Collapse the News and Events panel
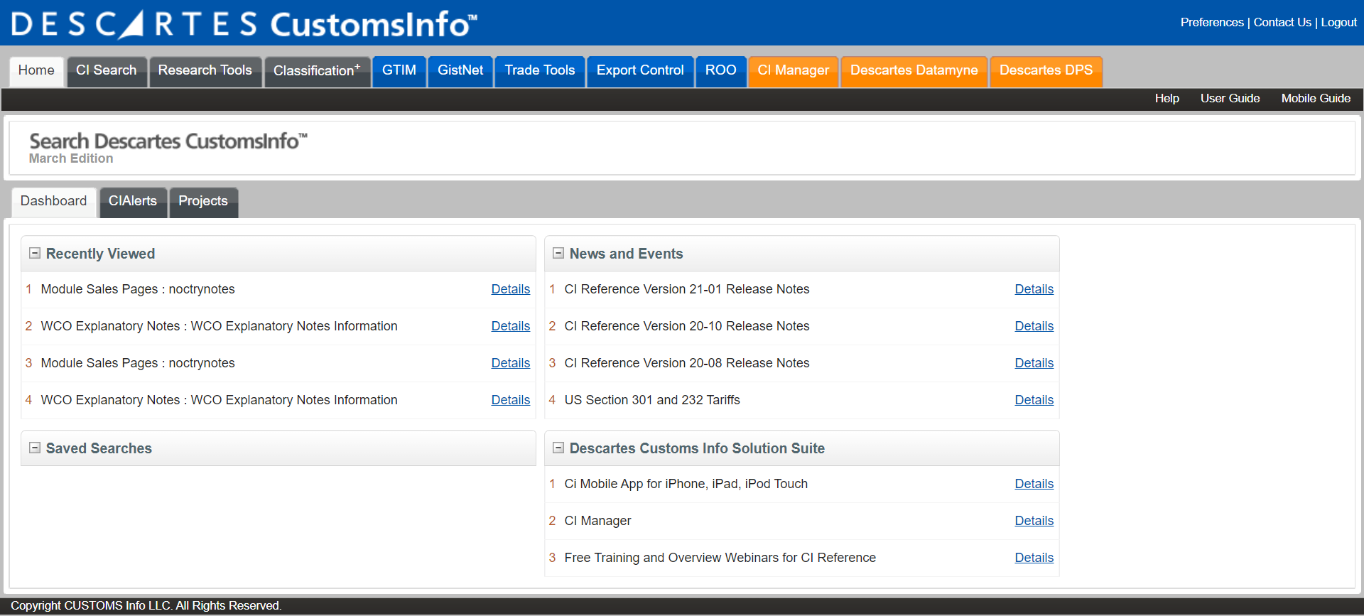 pyautogui.click(x=558, y=253)
